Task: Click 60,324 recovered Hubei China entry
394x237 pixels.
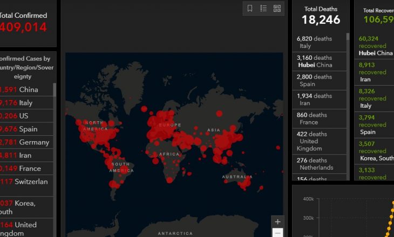Action: (374, 46)
